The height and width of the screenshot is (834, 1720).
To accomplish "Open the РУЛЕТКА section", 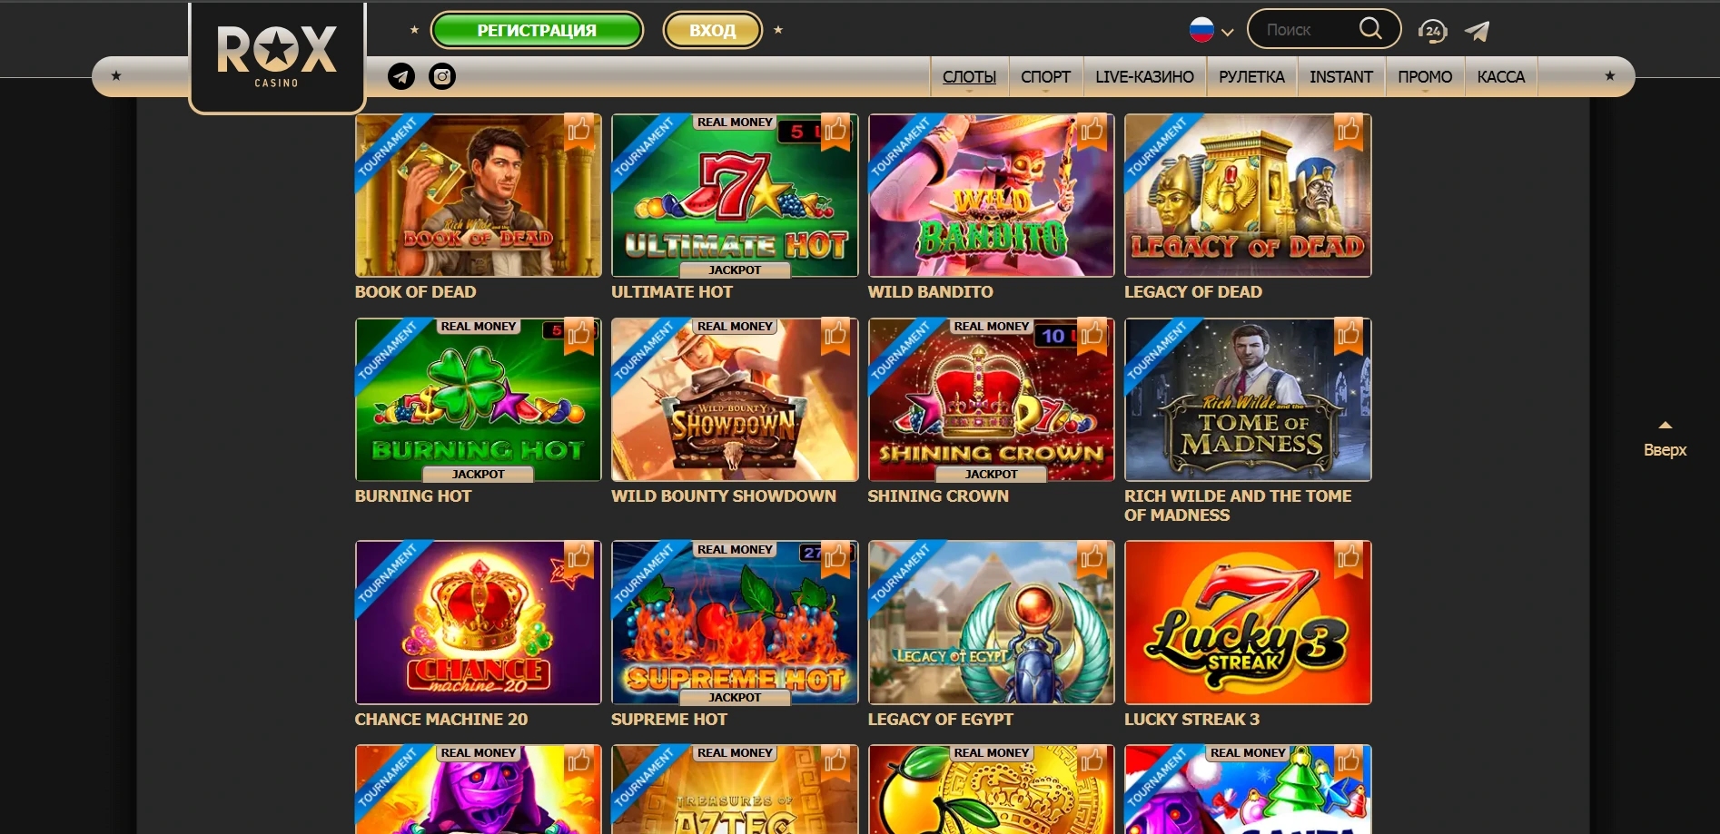I will point(1251,77).
